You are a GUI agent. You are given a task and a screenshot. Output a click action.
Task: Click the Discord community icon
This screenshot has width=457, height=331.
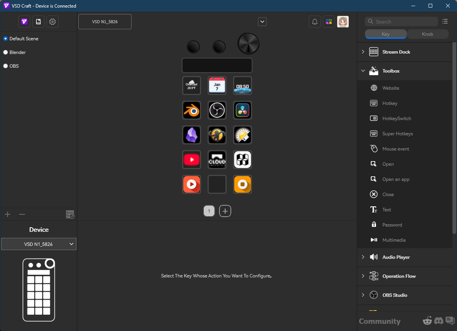(x=439, y=321)
